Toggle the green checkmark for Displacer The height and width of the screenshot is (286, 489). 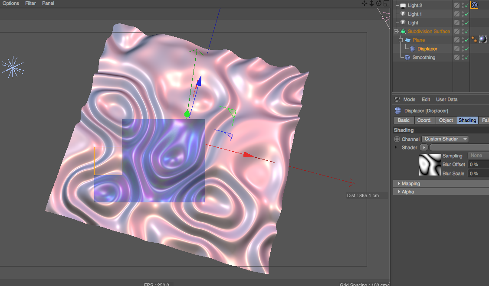click(x=467, y=49)
